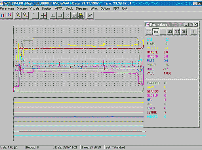Image resolution: width=202 pixels, height=150 pixels.
Task: Select the FLAPL parameter label
Action: [x=151, y=44]
